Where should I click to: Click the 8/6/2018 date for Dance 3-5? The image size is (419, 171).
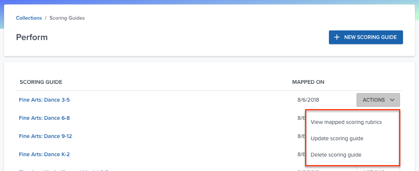[308, 100]
